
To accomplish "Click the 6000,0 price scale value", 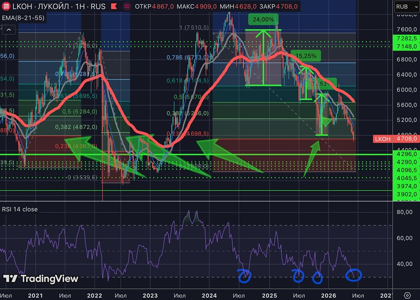I will [x=407, y=90].
